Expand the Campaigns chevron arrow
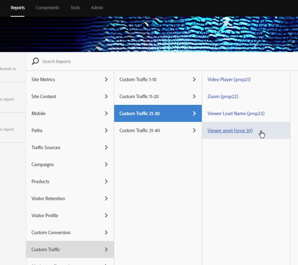The width and height of the screenshot is (298, 265). pyautogui.click(x=106, y=164)
